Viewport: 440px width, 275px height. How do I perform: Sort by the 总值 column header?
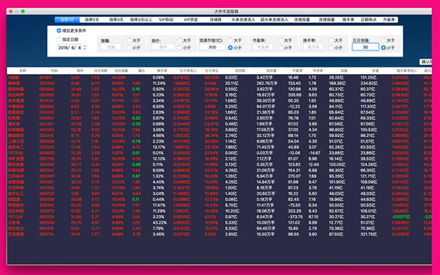pyautogui.click(x=375, y=70)
